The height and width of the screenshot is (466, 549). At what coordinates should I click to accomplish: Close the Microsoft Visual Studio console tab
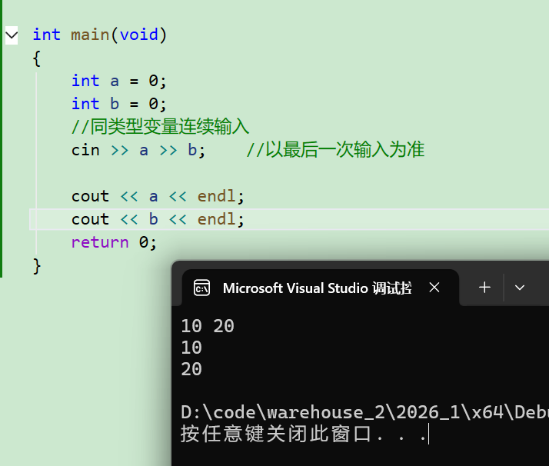(434, 288)
